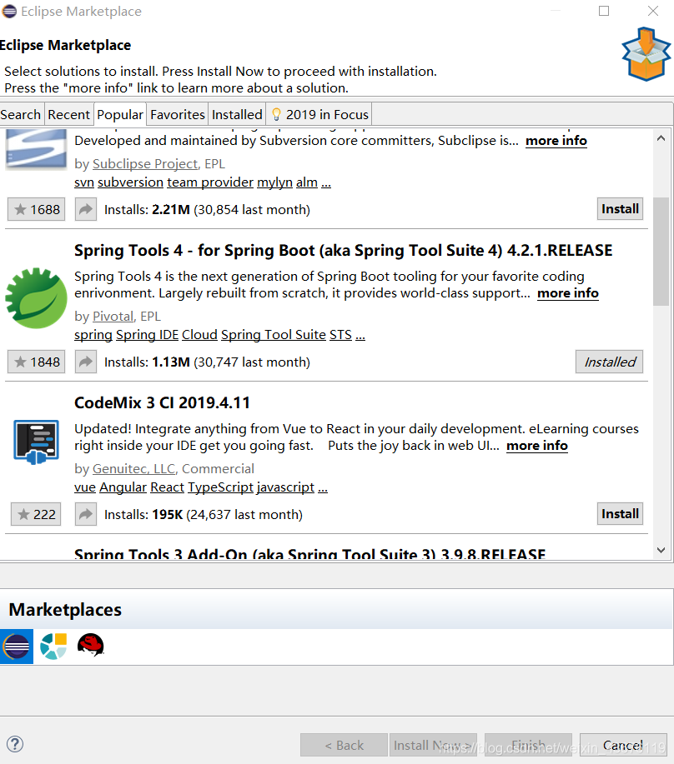Image resolution: width=674 pixels, height=764 pixels.
Task: Click the Finish button
Action: pos(528,745)
